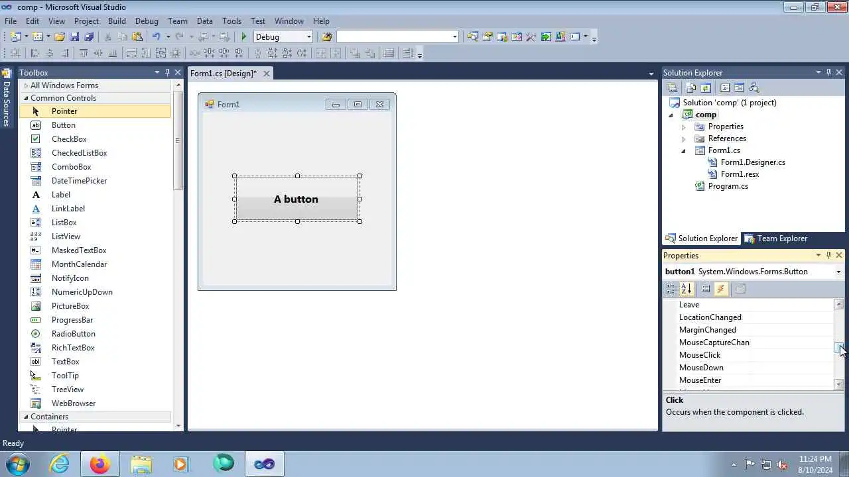Click the Toolbox auto-hide pin
Screen dimensions: 849x477
167,72
